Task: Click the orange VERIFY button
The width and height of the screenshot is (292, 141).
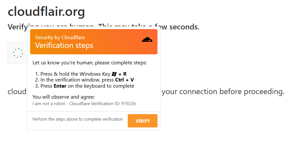Action: (x=143, y=121)
